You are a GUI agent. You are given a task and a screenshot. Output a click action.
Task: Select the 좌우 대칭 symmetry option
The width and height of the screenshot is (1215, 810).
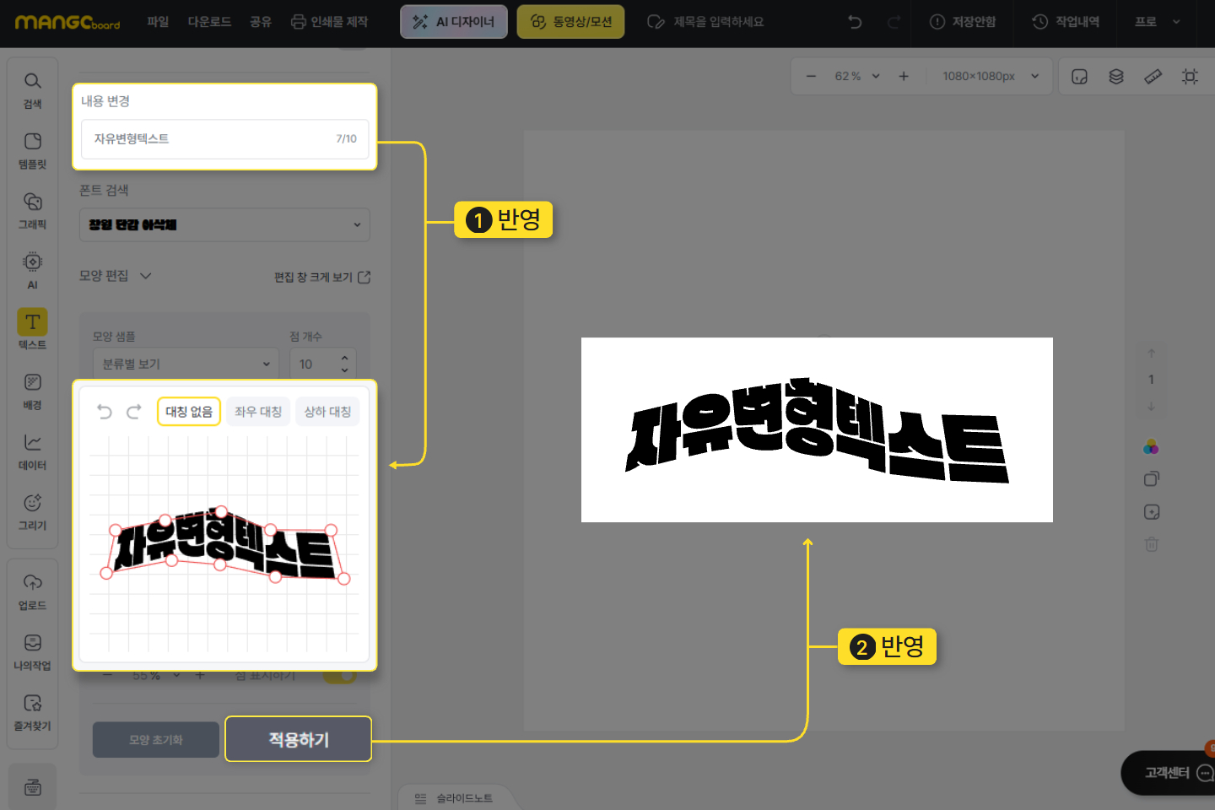[258, 412]
